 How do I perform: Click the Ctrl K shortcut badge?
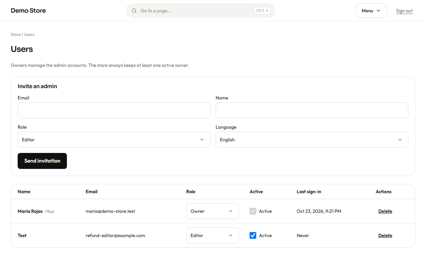pyautogui.click(x=262, y=11)
